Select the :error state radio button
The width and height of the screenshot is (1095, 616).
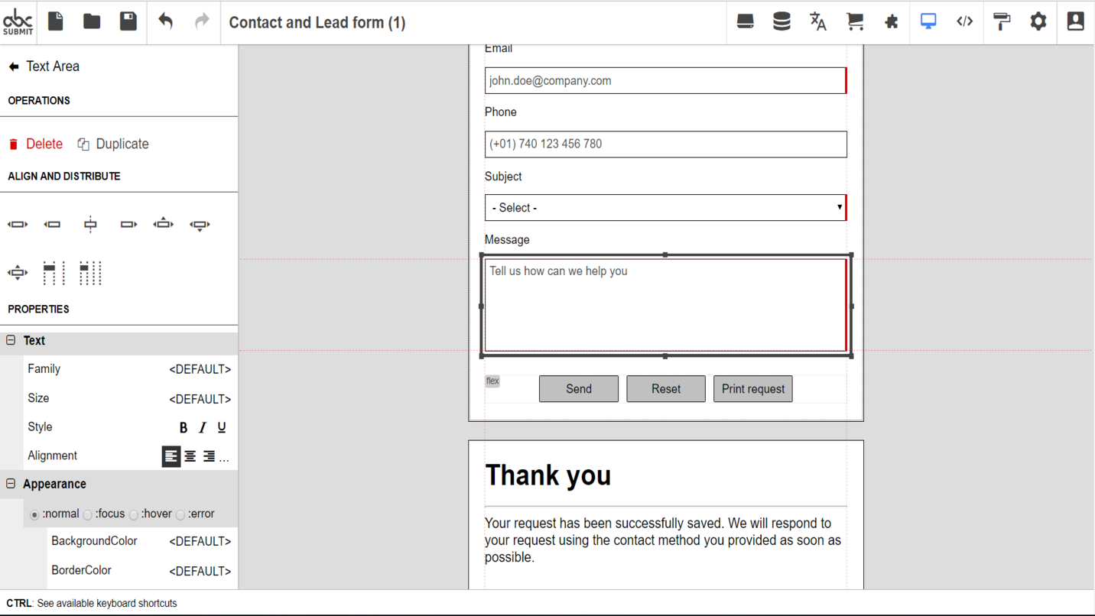(180, 514)
